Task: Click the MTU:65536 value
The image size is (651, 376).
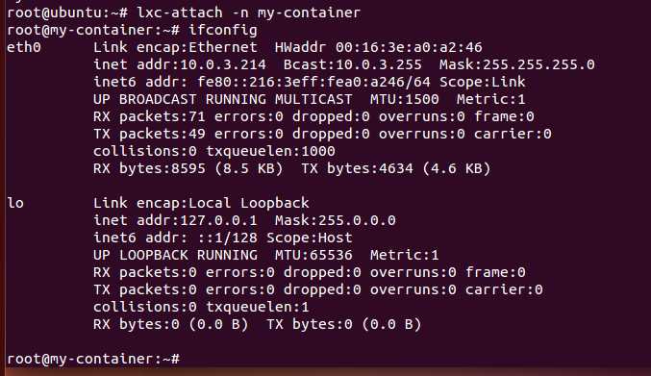Action: click(313, 255)
